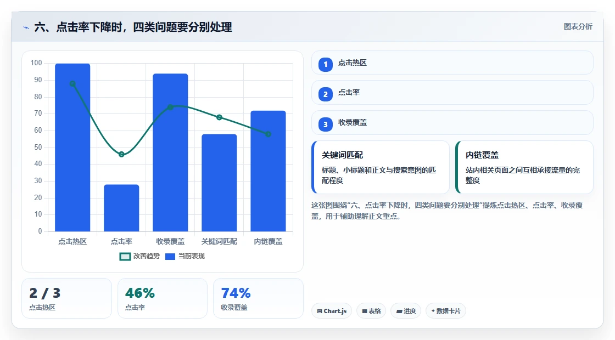The height and width of the screenshot is (340, 615).
Task: Select the 点击率 list row text
Action: (x=349, y=93)
